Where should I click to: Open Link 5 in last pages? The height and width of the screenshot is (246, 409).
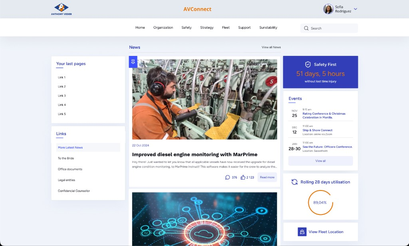click(62, 114)
